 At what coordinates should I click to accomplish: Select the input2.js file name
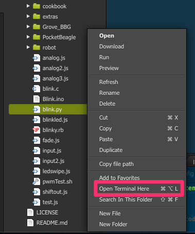54,161
